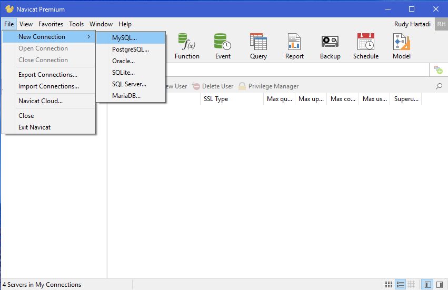Click the Max up... column header
The image size is (448, 290).
coord(311,99)
